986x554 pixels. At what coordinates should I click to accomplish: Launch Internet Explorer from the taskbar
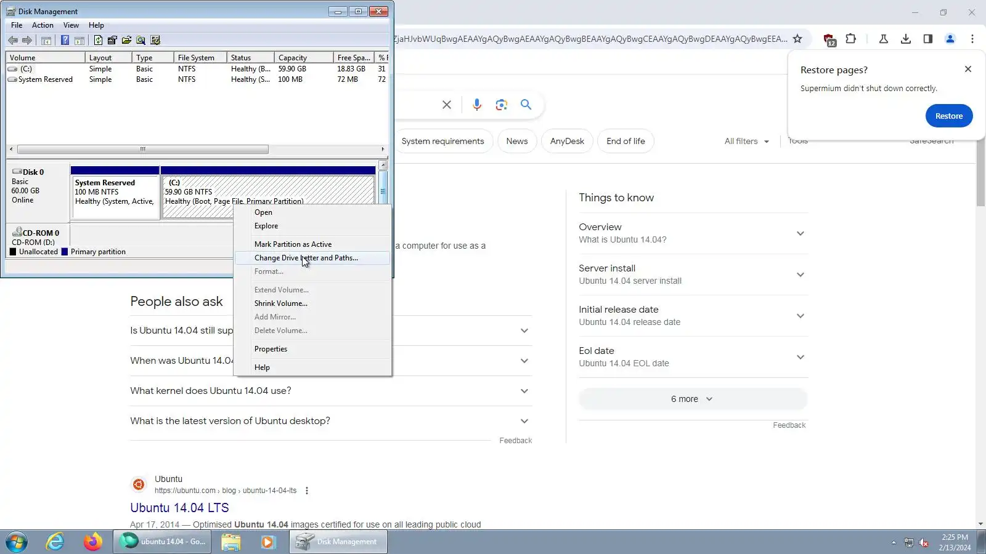click(x=55, y=542)
